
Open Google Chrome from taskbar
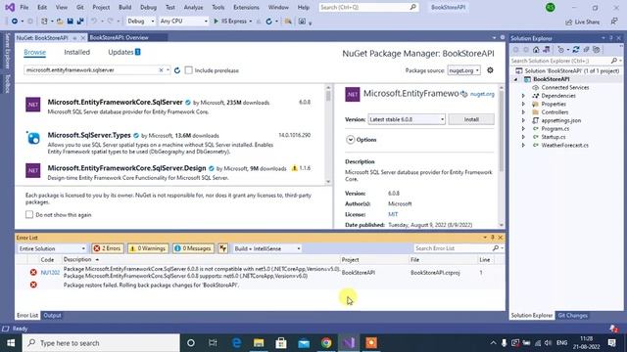pos(326,343)
